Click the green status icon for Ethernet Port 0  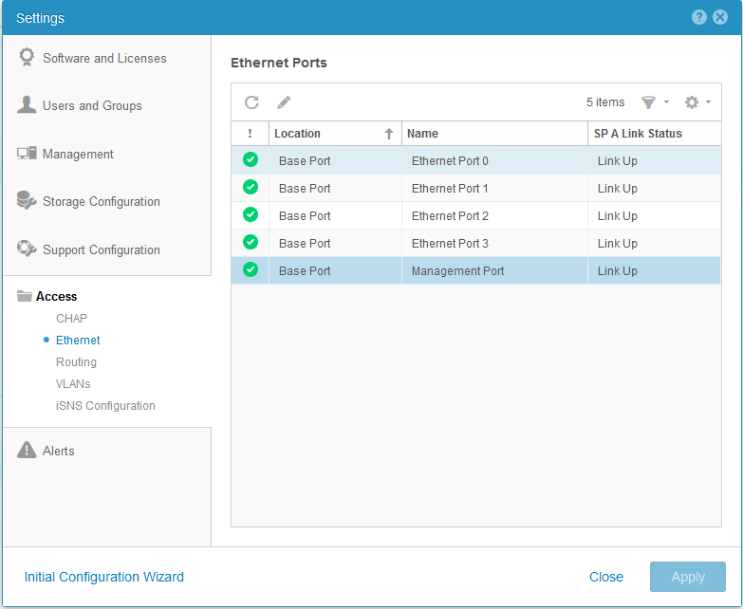click(x=251, y=160)
